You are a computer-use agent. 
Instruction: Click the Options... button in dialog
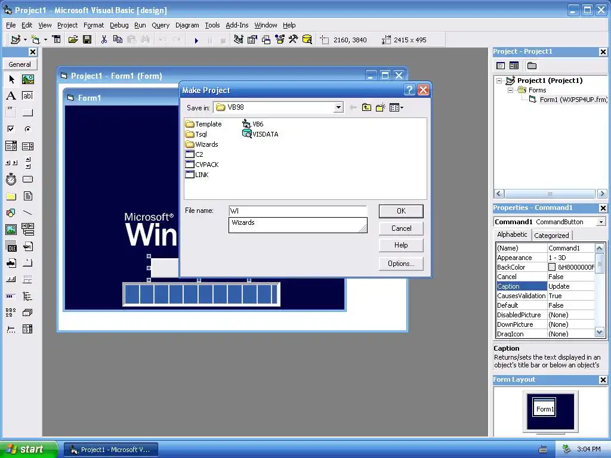coord(401,264)
